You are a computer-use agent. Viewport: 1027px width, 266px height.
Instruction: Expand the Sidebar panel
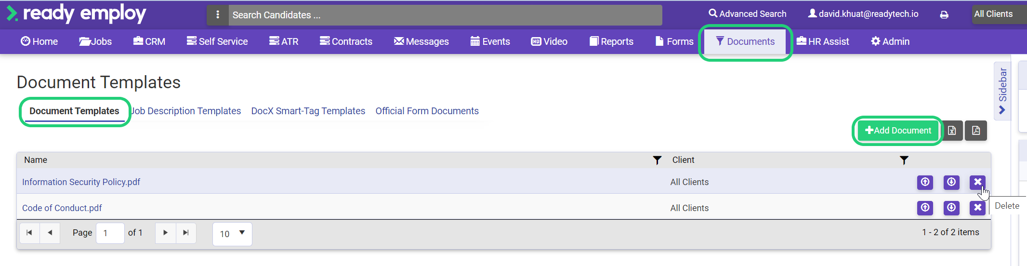(1002, 91)
